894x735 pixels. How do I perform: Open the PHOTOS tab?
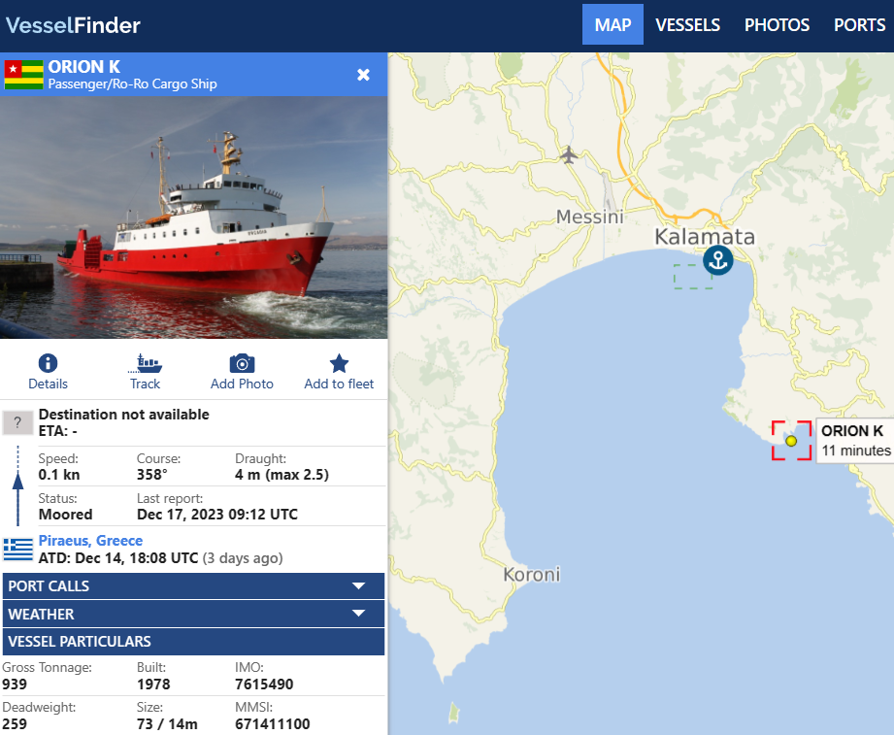[x=777, y=25]
